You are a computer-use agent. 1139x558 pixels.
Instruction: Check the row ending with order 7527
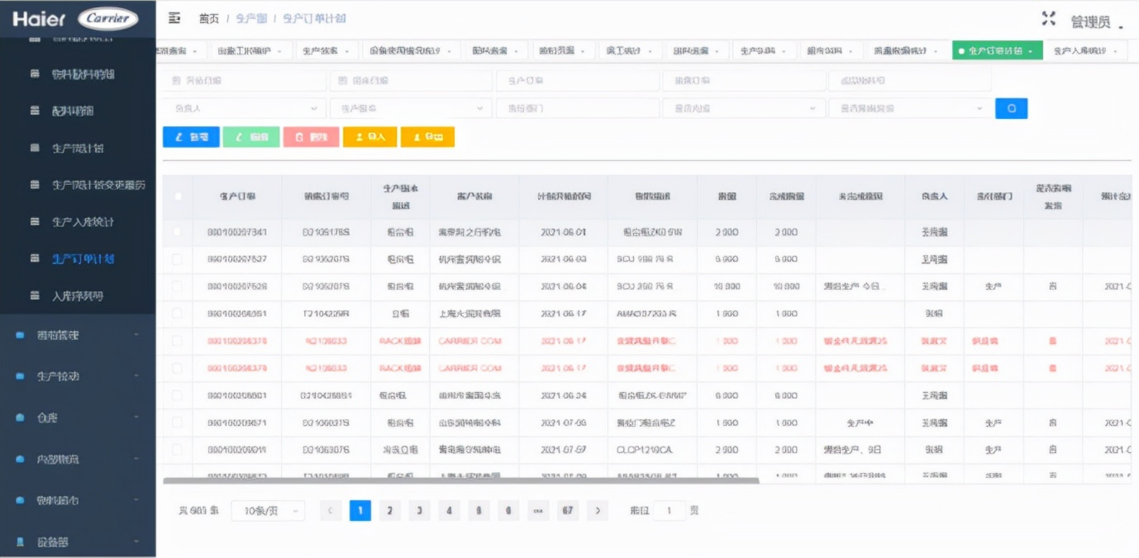177,260
